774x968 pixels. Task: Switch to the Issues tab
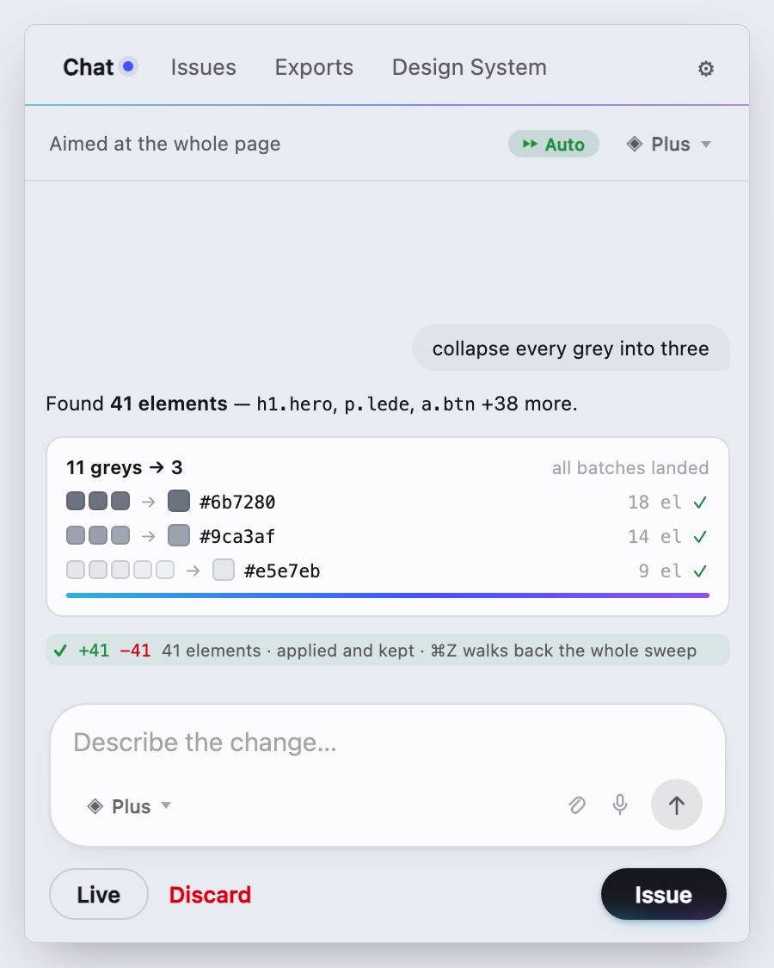tap(203, 67)
